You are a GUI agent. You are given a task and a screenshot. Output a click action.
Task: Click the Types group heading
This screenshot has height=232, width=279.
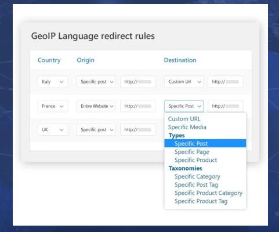click(x=177, y=135)
